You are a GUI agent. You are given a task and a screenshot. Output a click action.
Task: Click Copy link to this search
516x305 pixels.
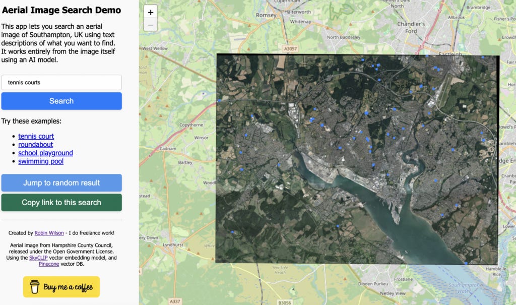(x=61, y=202)
